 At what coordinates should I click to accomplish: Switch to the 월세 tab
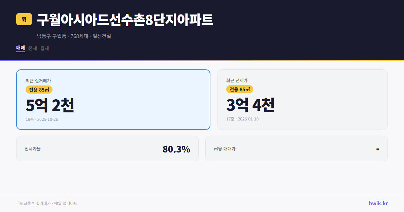(45, 48)
